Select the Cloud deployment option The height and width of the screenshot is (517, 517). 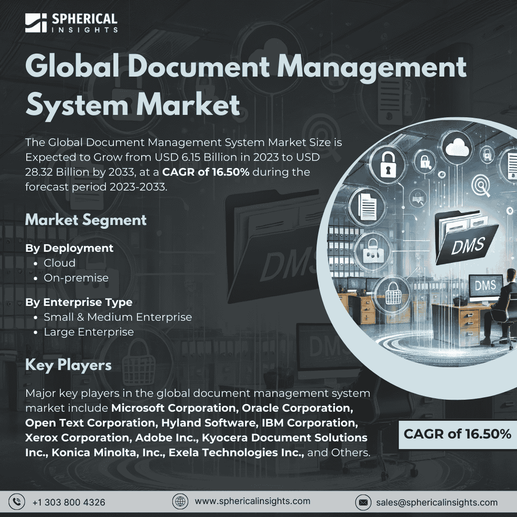point(59,263)
